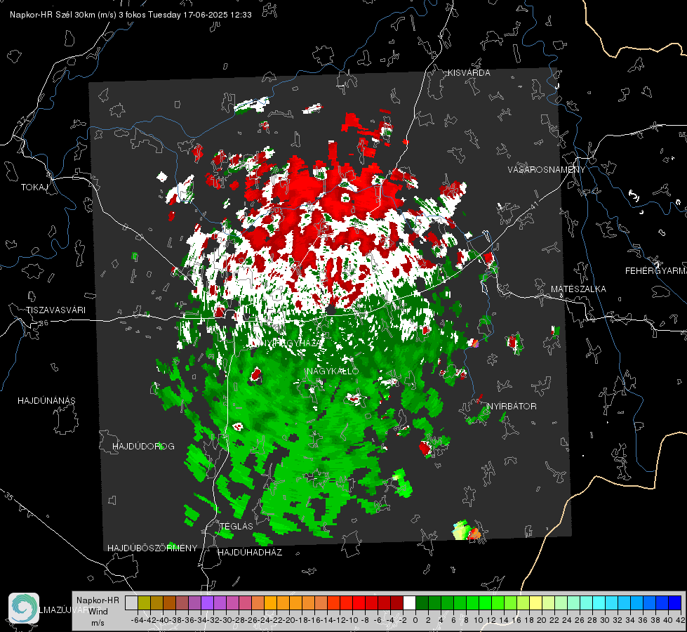Select the yellow swatch between 18 and 20
687x632 pixels.
pyautogui.click(x=535, y=603)
